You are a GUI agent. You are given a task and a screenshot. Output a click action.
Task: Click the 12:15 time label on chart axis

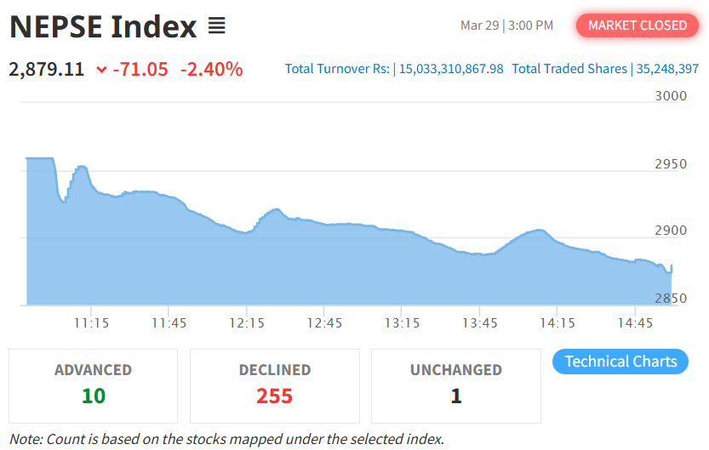click(x=246, y=323)
